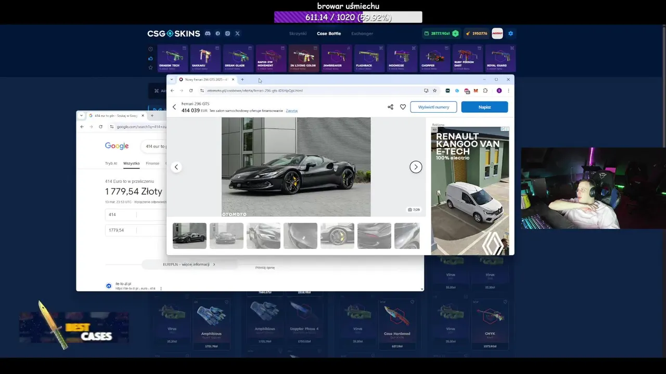Click the Google logo
Screen dimensions: 666x374
117,146
